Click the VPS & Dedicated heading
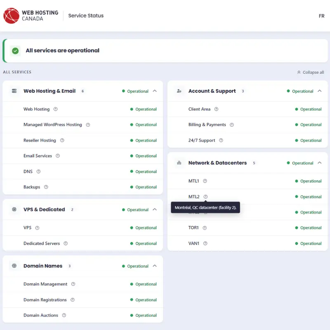Viewport: 330px width, 330px height. (x=44, y=210)
